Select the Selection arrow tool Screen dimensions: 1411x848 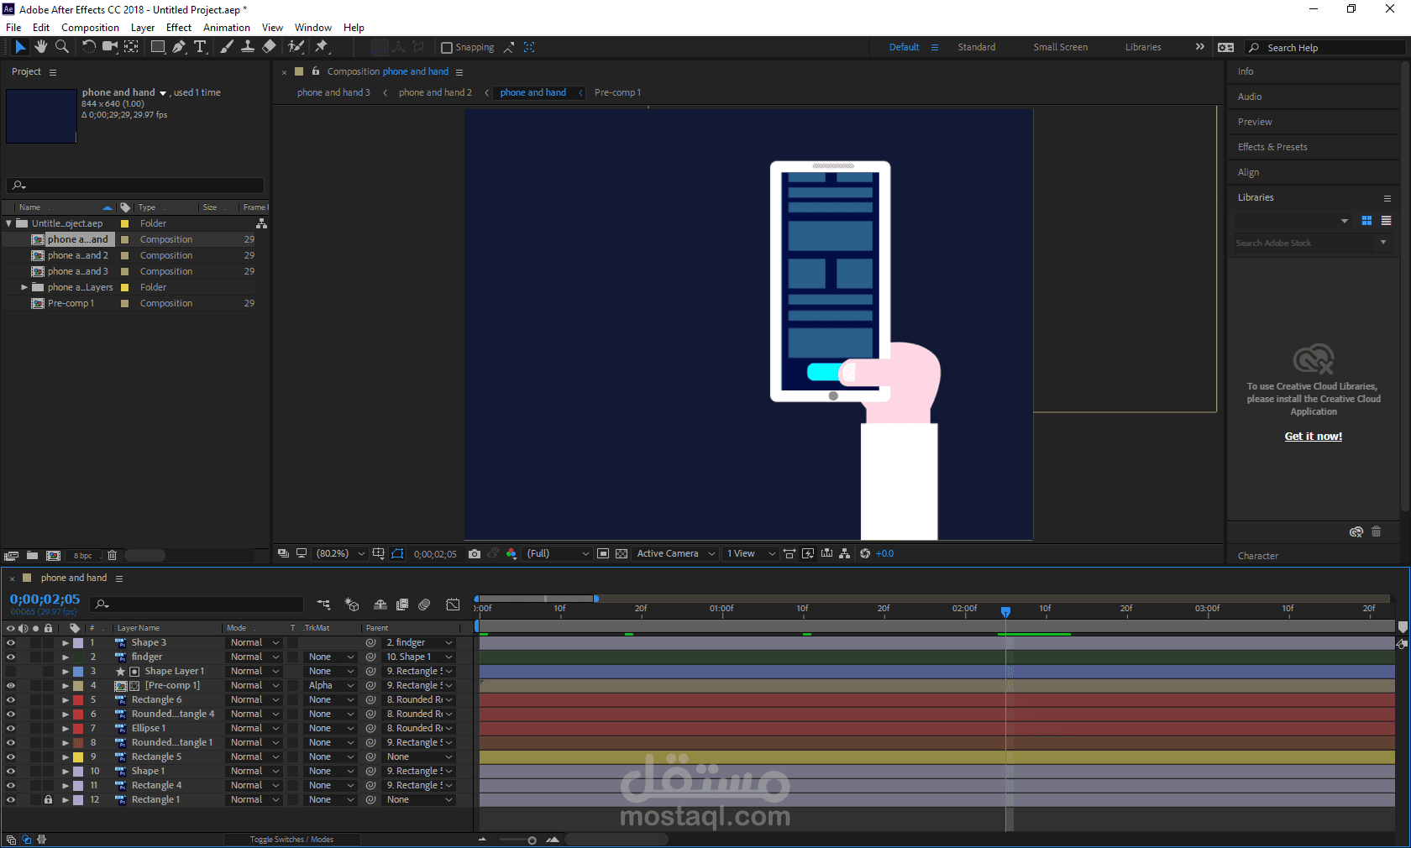pos(20,47)
